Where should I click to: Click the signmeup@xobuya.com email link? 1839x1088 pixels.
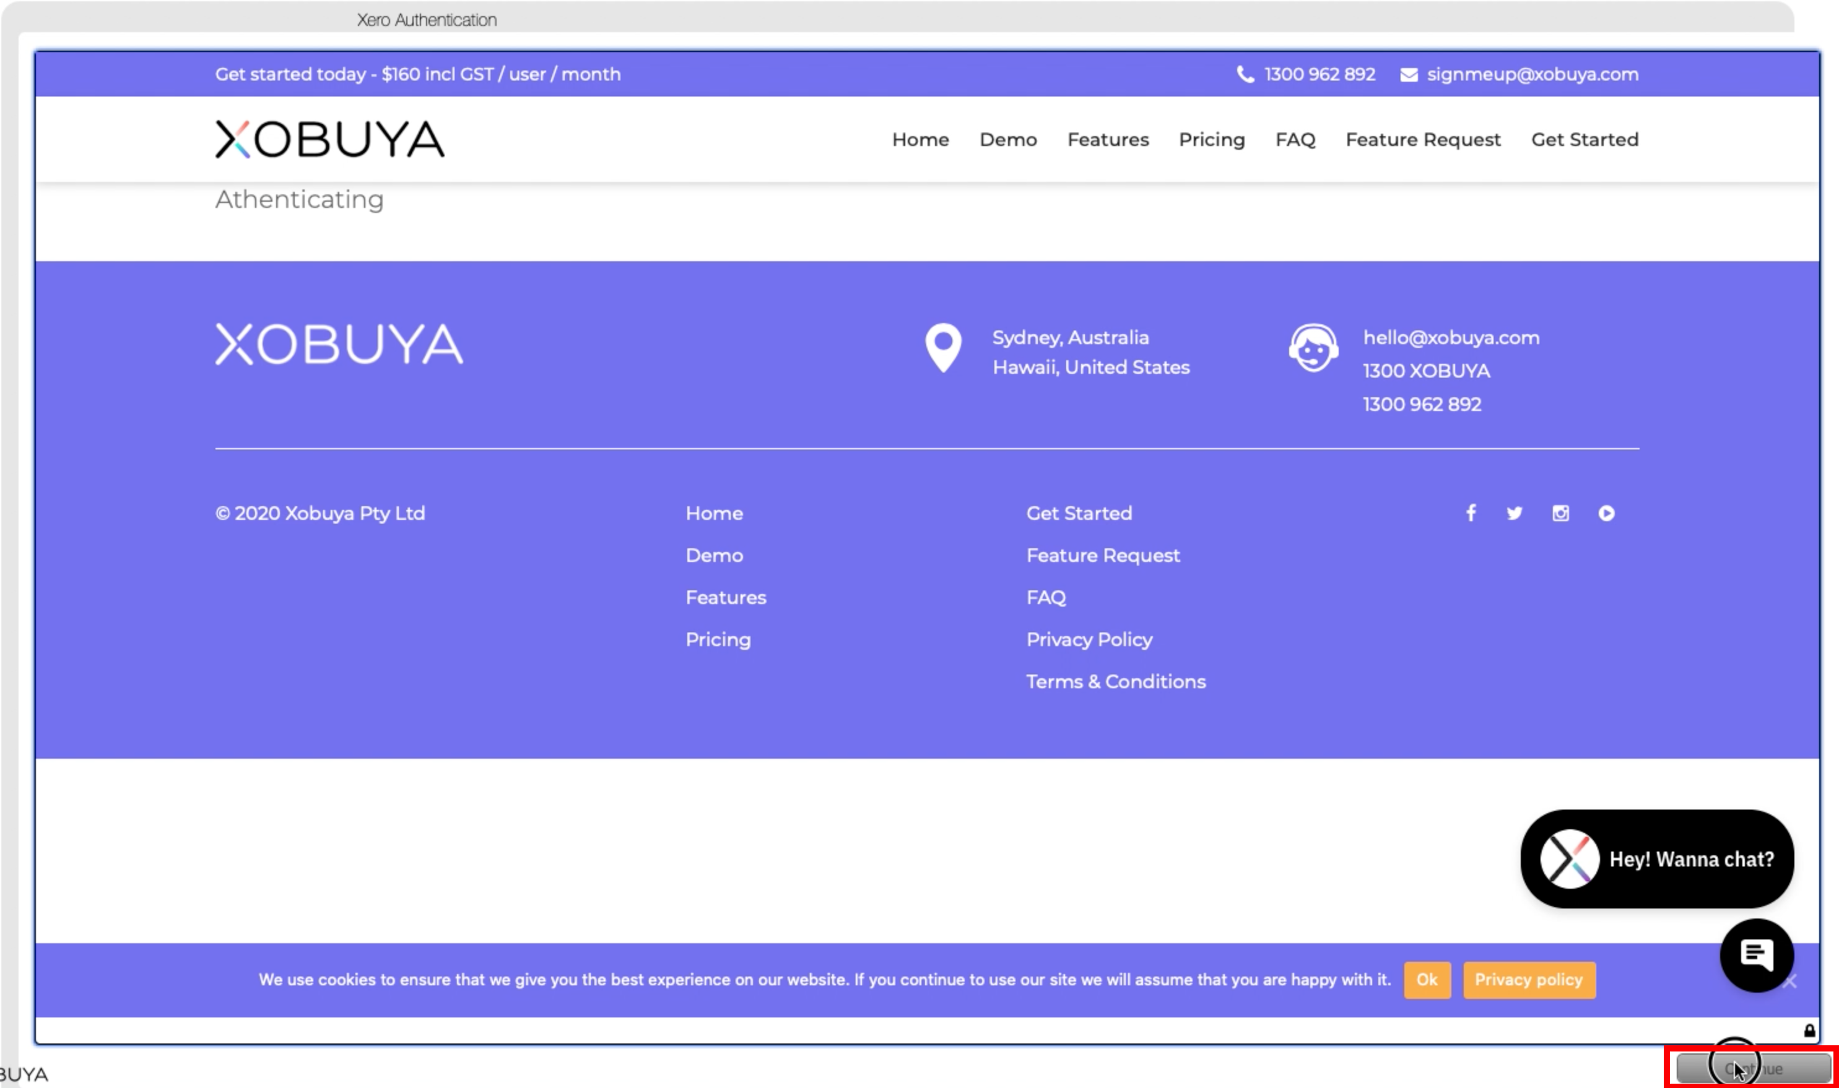[1532, 74]
